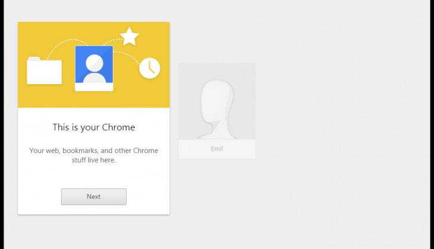Click the Emil profile name label

click(x=217, y=149)
